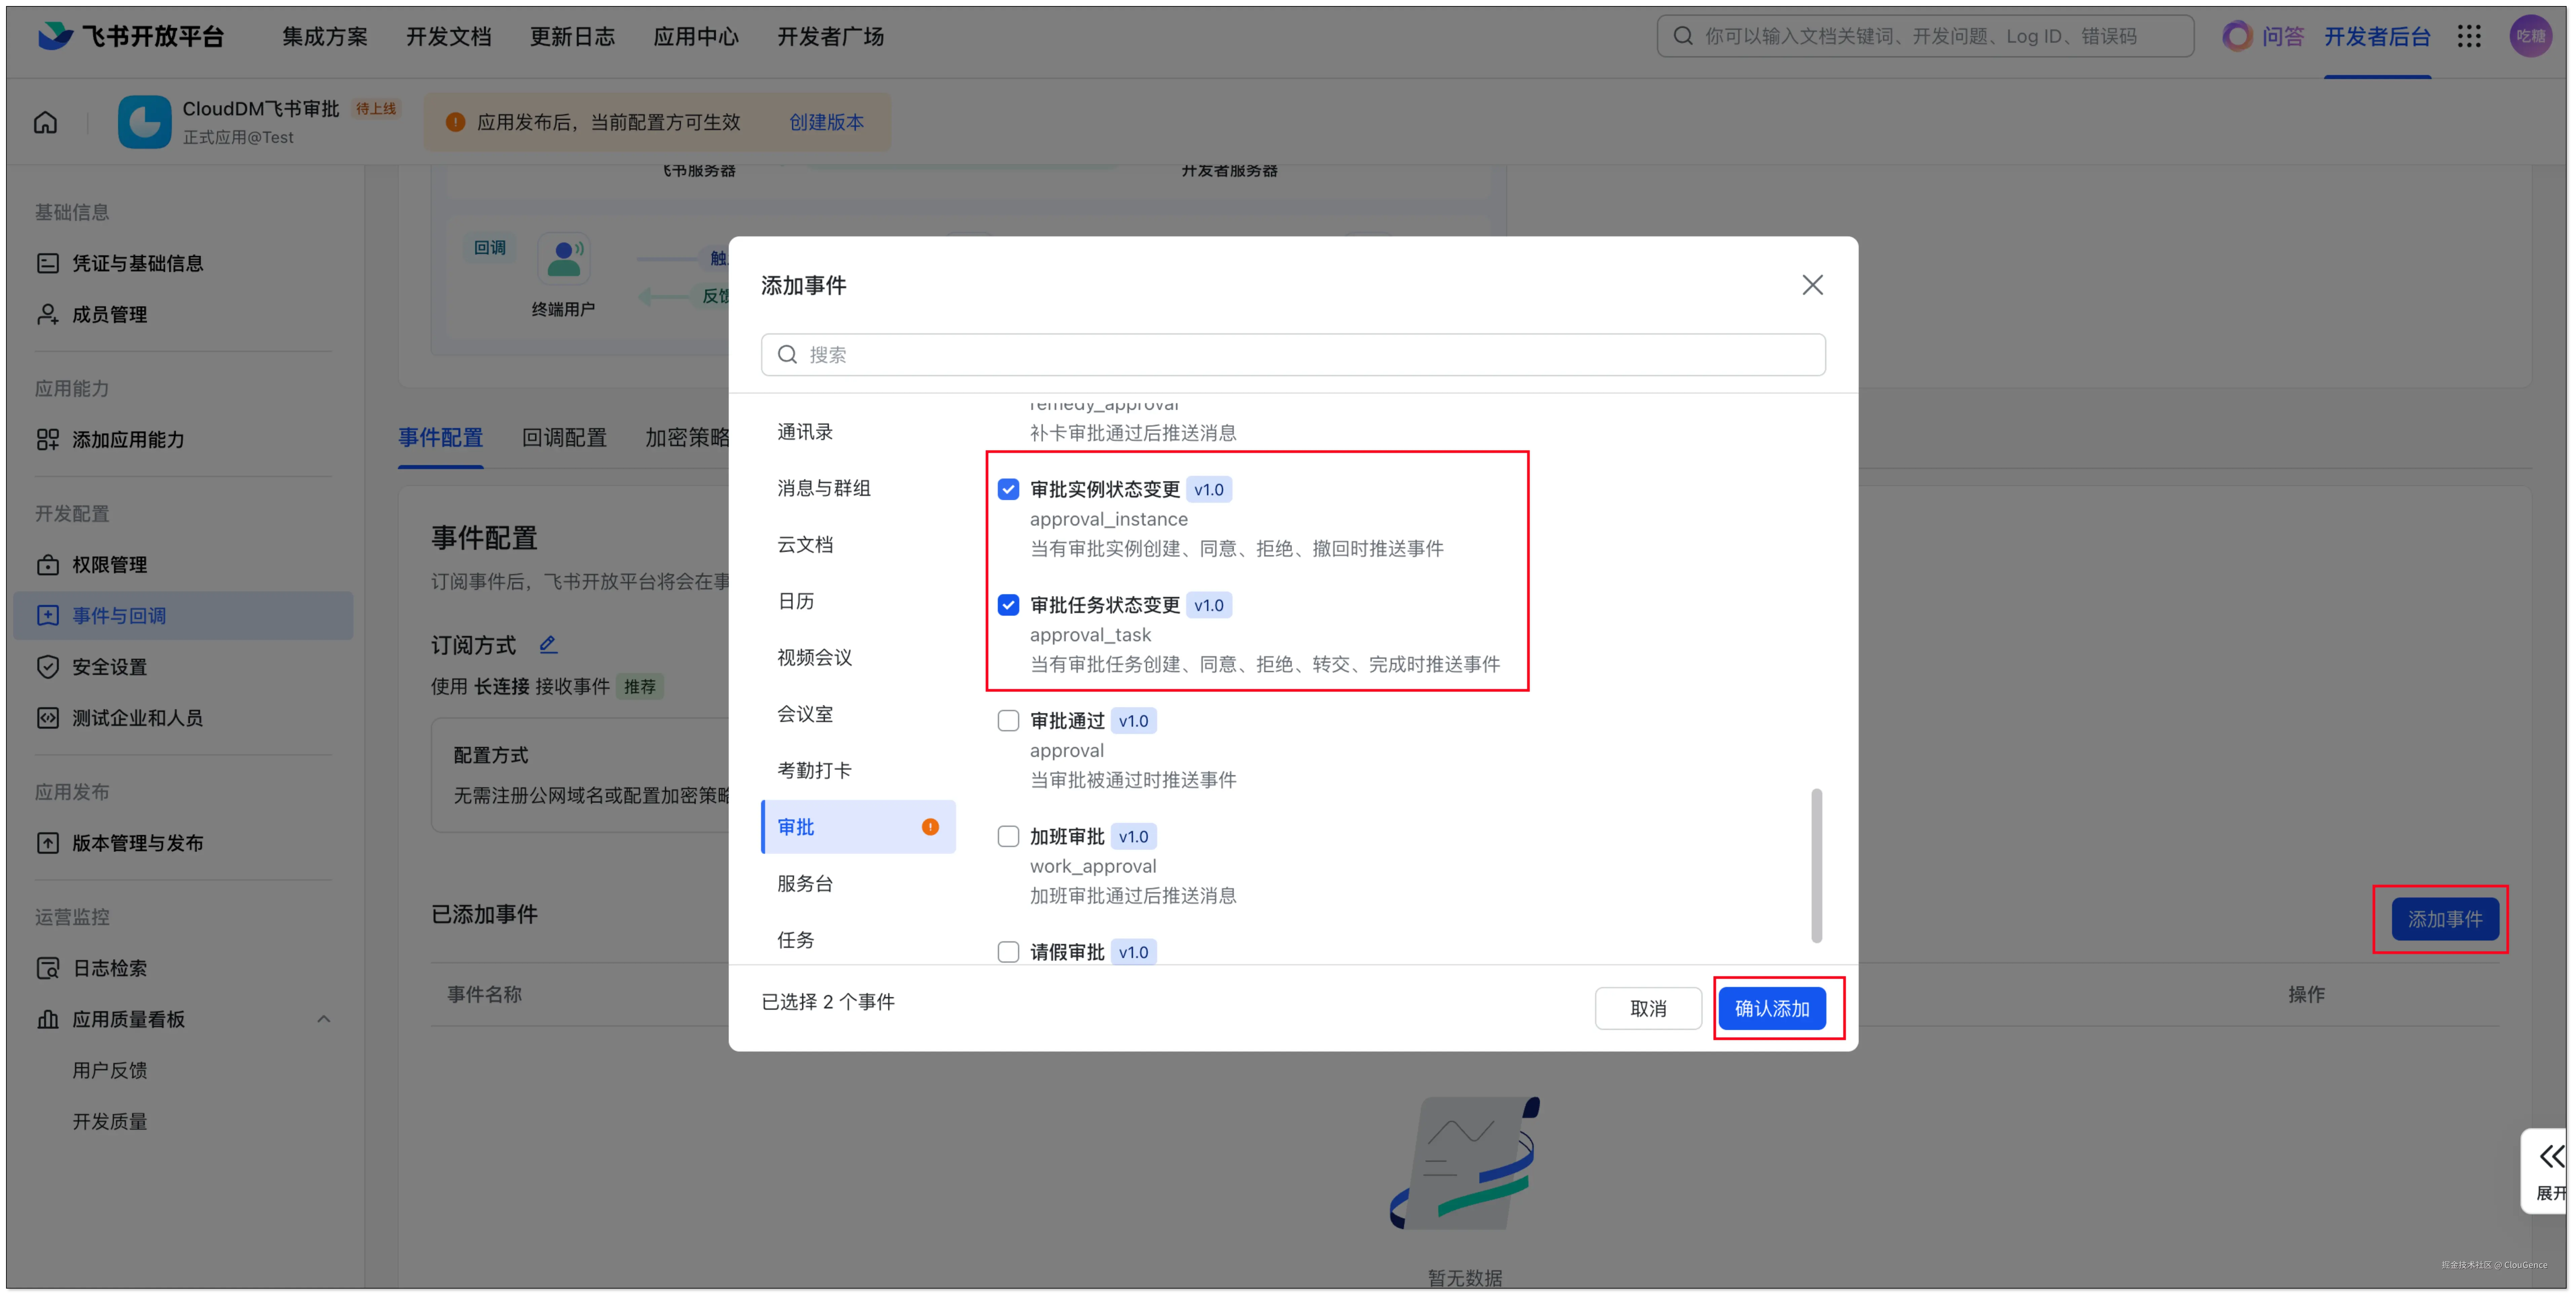Select 考勤打卡 category in dialog list
Image resolution: width=2576 pixels, height=1298 pixels.
(814, 770)
